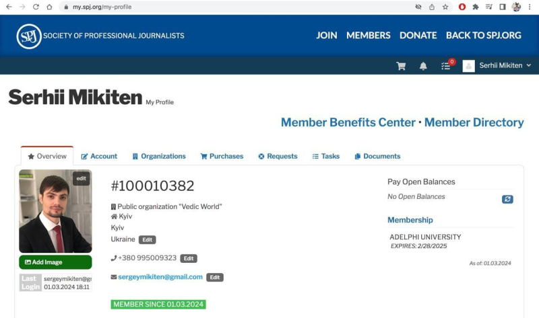The image size is (539, 318).
Task: Click the browser share icon
Action: 432,7
